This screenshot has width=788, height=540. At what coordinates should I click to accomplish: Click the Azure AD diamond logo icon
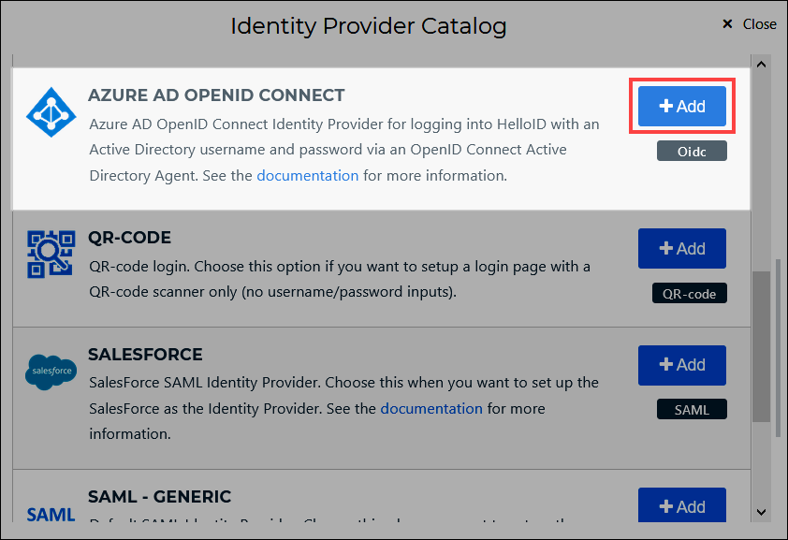[51, 112]
